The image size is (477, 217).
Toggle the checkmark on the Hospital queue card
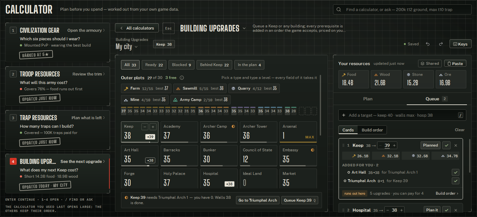446,210
